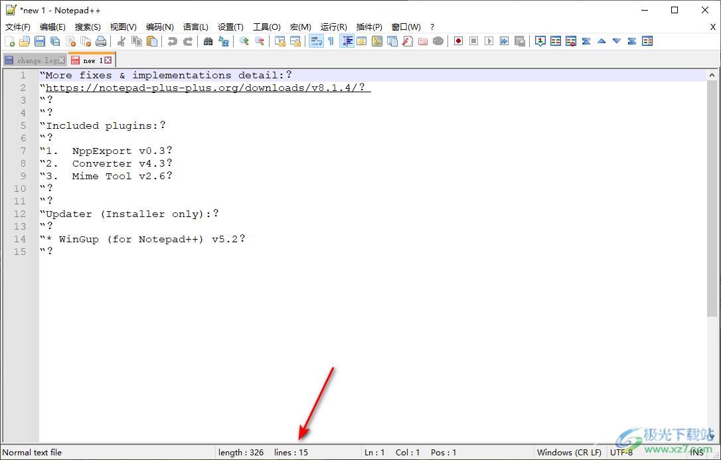Screen dimensions: 721x460
Task: Toggle the Compare navigation bar icon
Action: click(x=647, y=41)
